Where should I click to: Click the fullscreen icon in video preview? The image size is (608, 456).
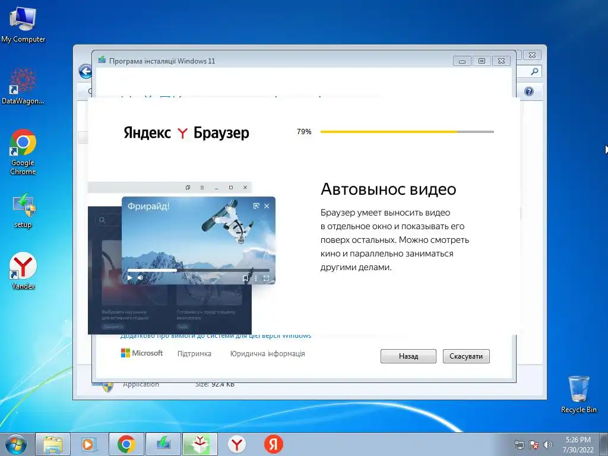(267, 278)
